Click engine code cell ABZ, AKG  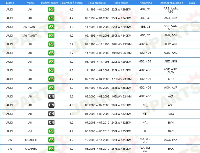pyautogui.click(x=171, y=61)
